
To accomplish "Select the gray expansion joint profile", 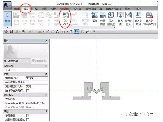I will (97, 91).
